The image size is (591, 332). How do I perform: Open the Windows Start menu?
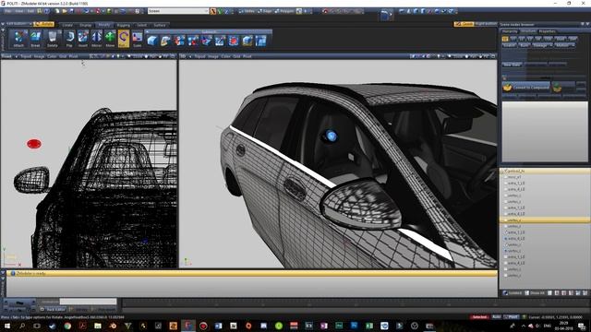[x=6, y=326]
